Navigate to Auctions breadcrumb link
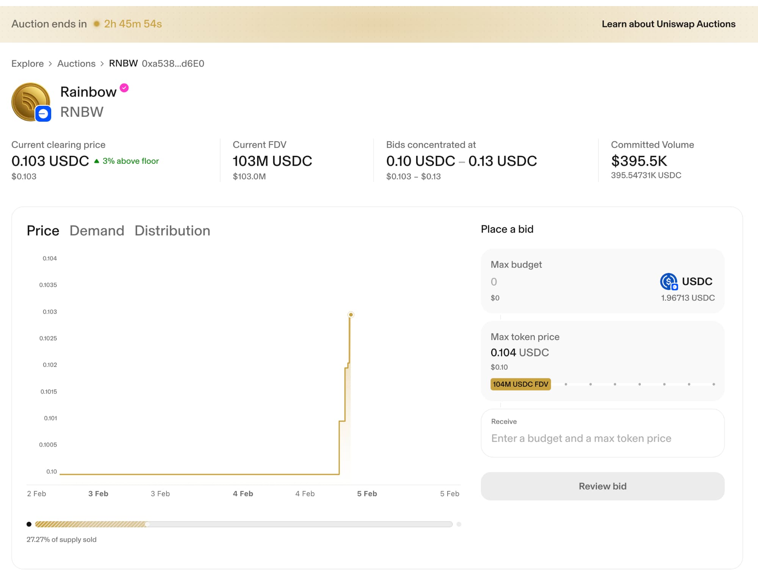 (x=76, y=63)
